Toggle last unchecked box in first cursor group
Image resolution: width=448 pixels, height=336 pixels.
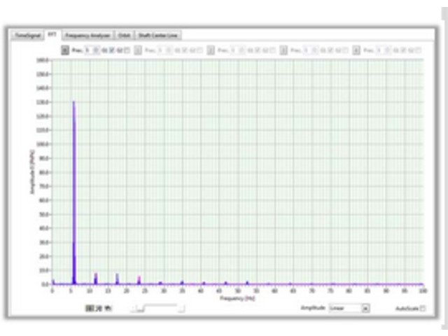coord(126,50)
